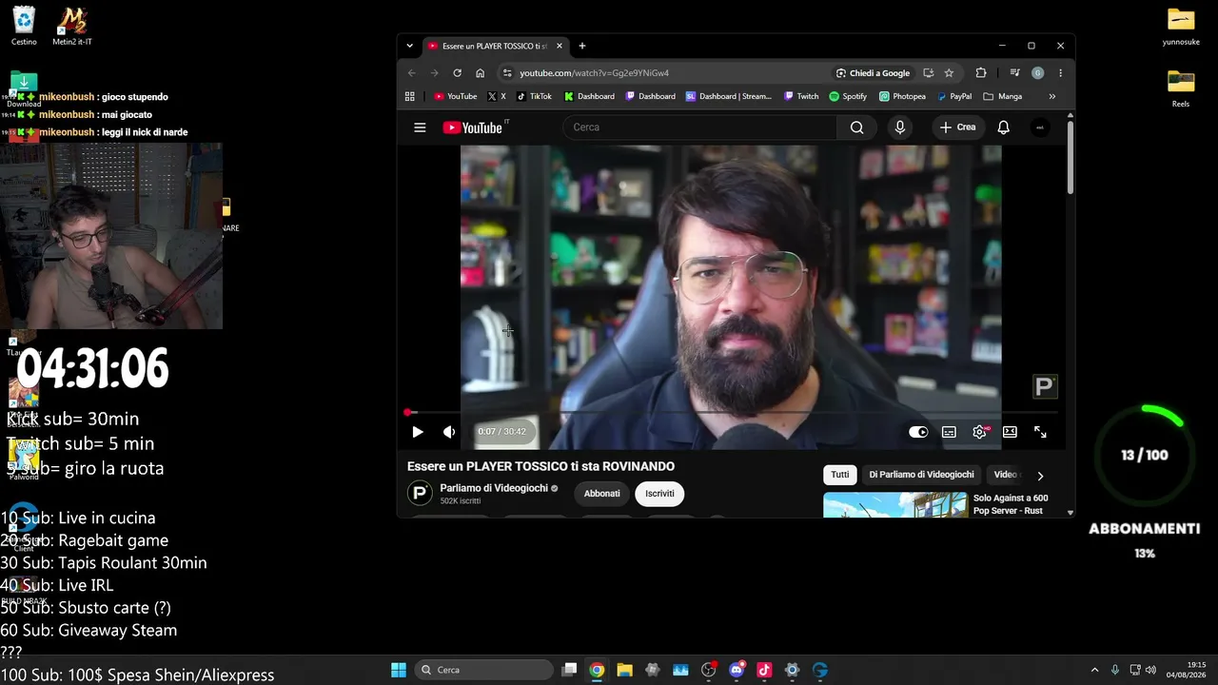Open the Solo Against a 600 Pop Server thumbnail
The image size is (1218, 685).
(x=894, y=504)
